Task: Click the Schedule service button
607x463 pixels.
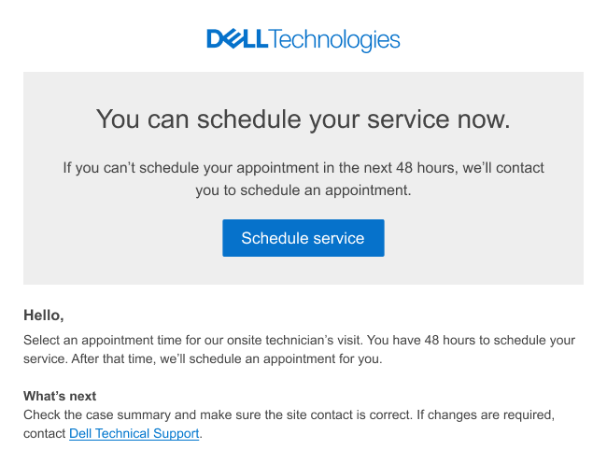Action: (x=303, y=238)
